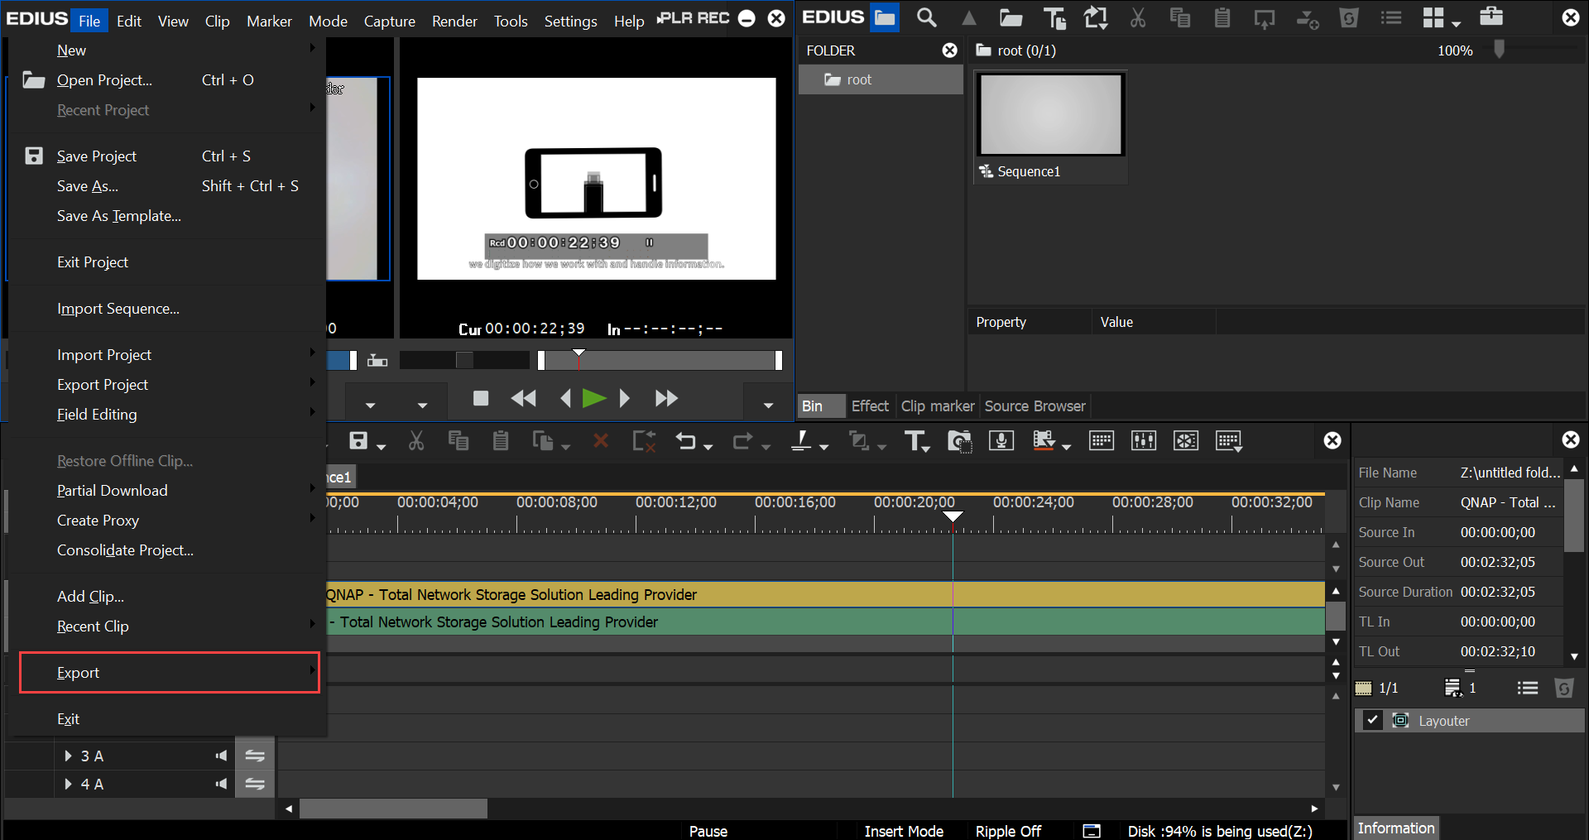This screenshot has width=1589, height=840.
Task: Expand the 4 A track
Action: pyautogui.click(x=68, y=784)
